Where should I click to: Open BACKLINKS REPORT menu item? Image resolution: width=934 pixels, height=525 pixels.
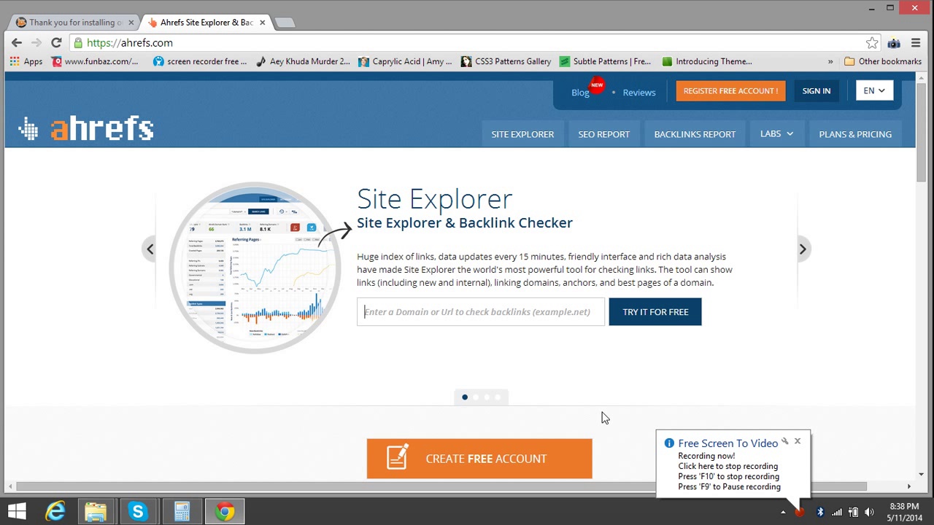click(x=695, y=134)
